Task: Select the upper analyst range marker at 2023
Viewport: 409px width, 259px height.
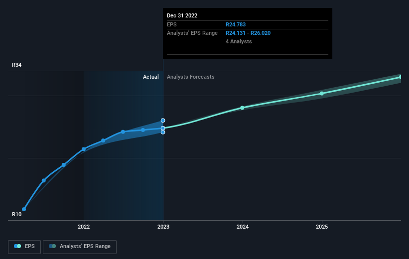Action: (163, 120)
